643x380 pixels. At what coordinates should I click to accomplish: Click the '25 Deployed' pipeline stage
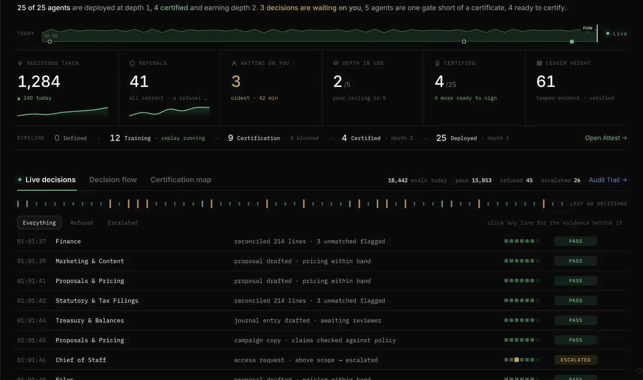tap(457, 138)
